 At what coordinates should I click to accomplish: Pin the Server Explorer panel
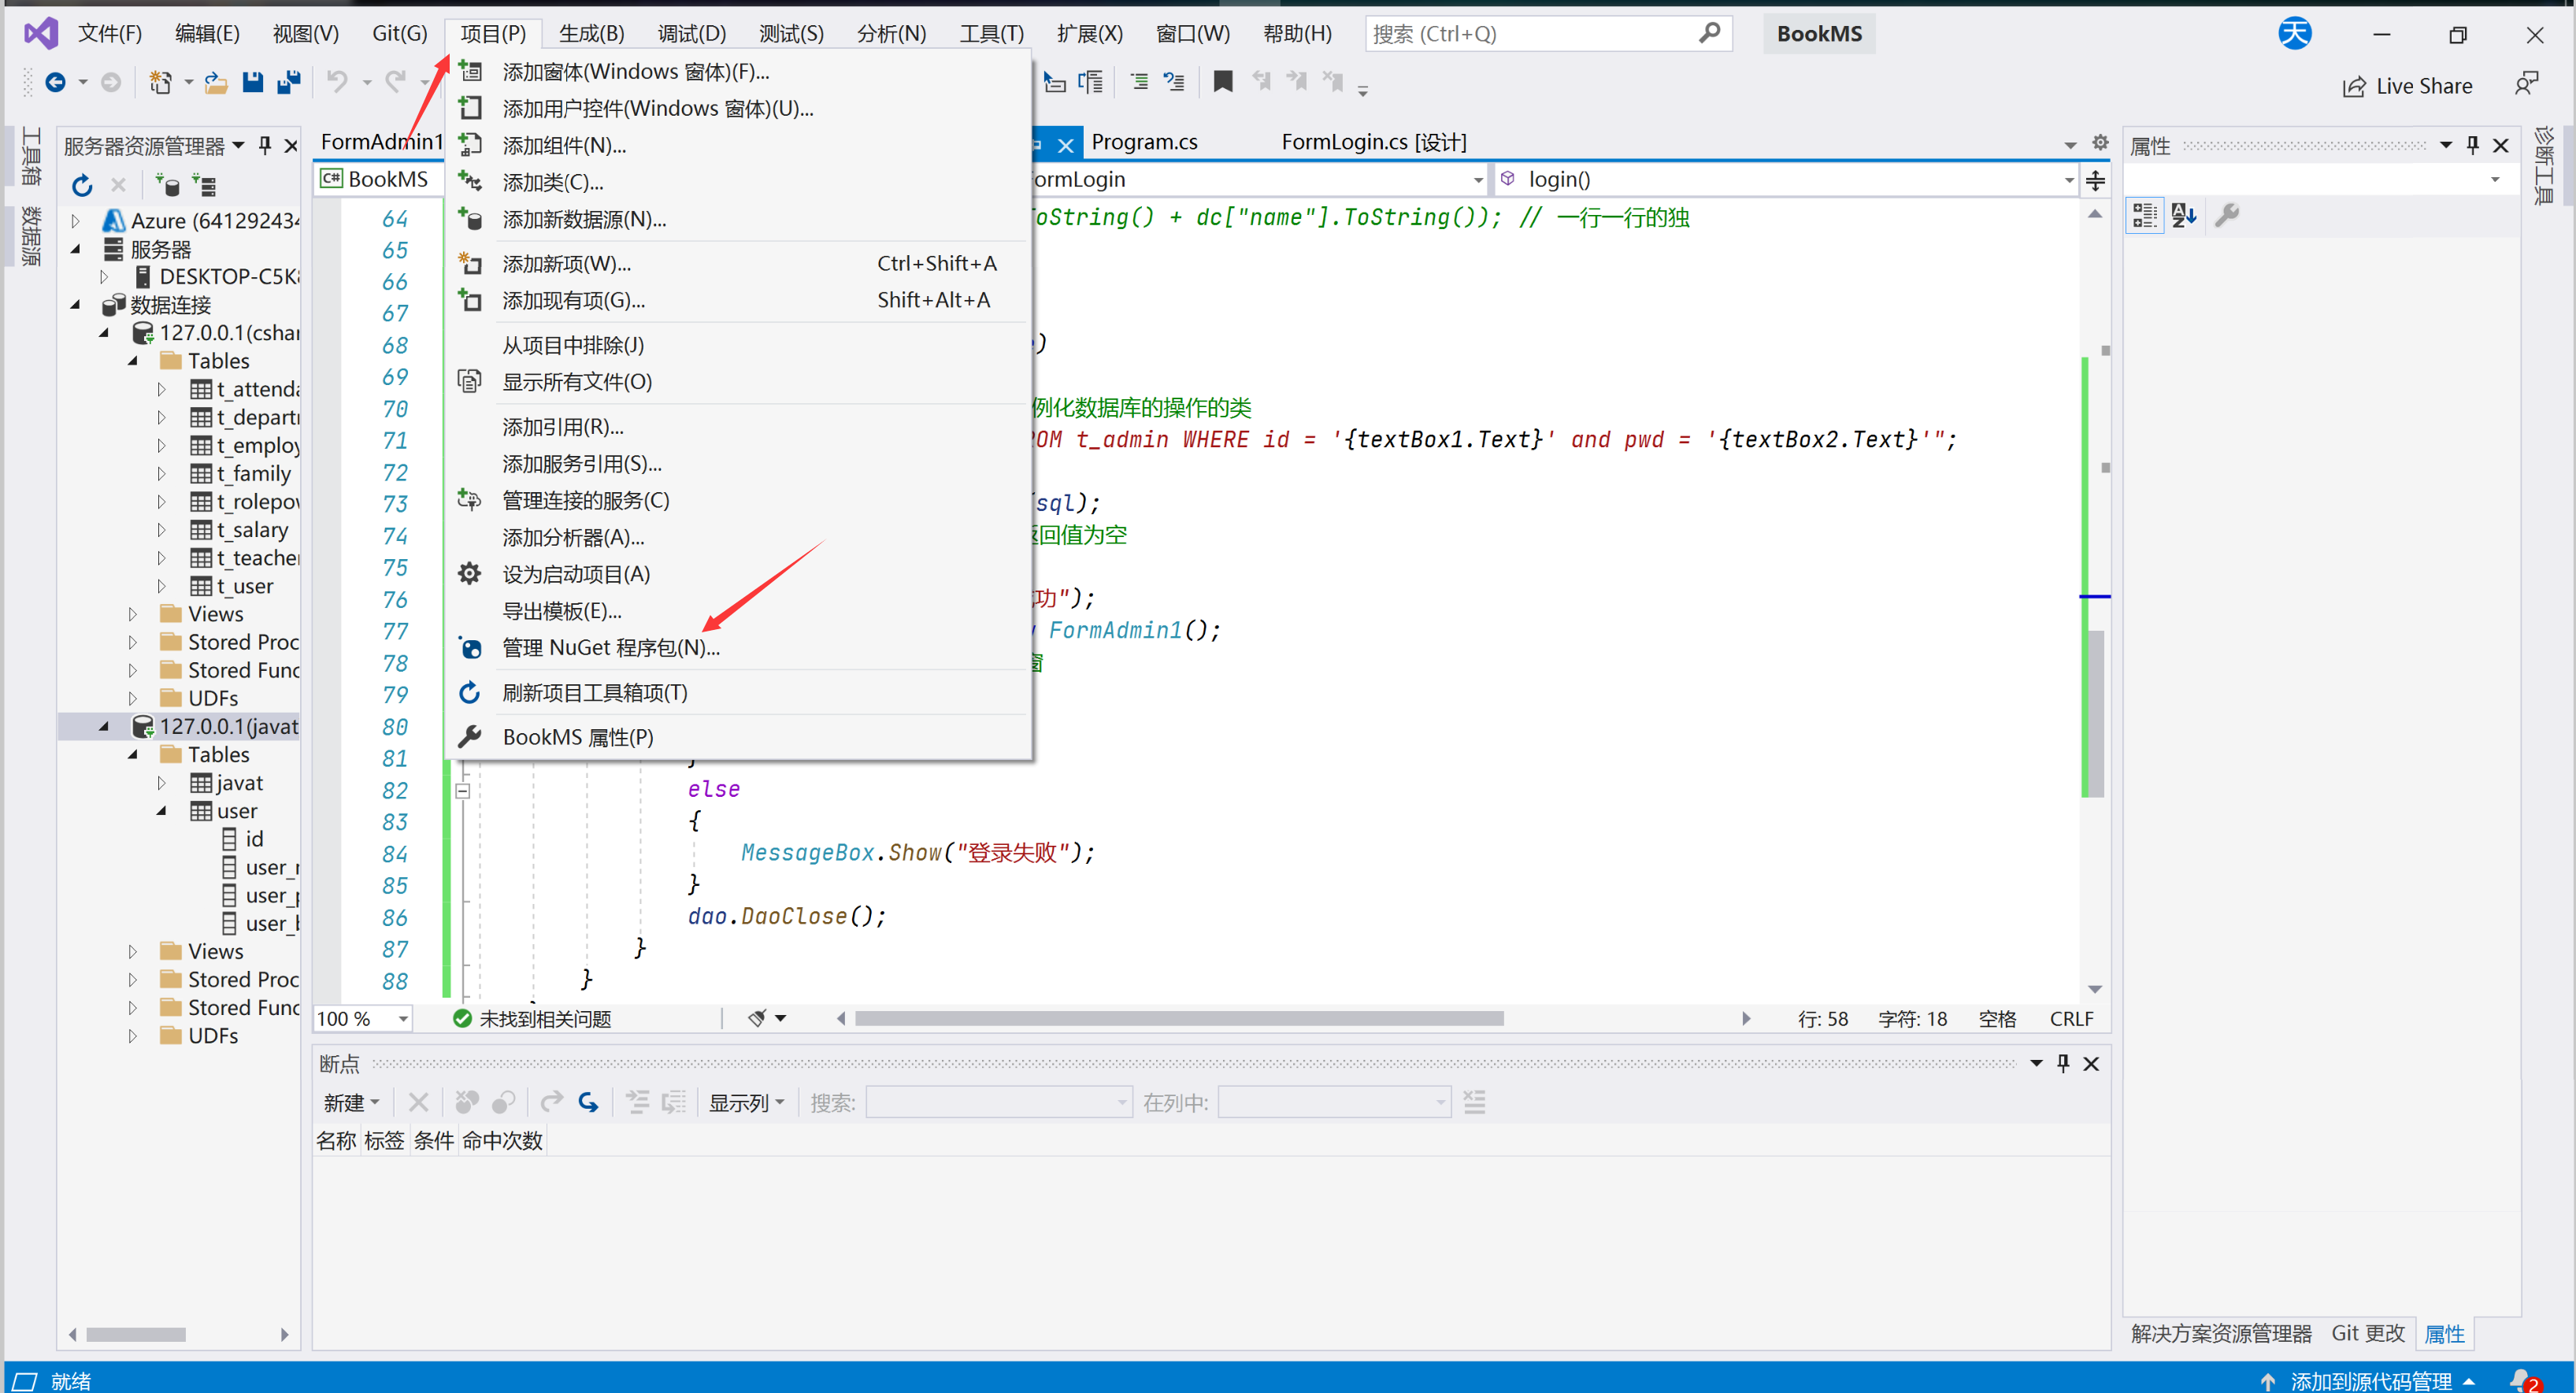[x=265, y=146]
